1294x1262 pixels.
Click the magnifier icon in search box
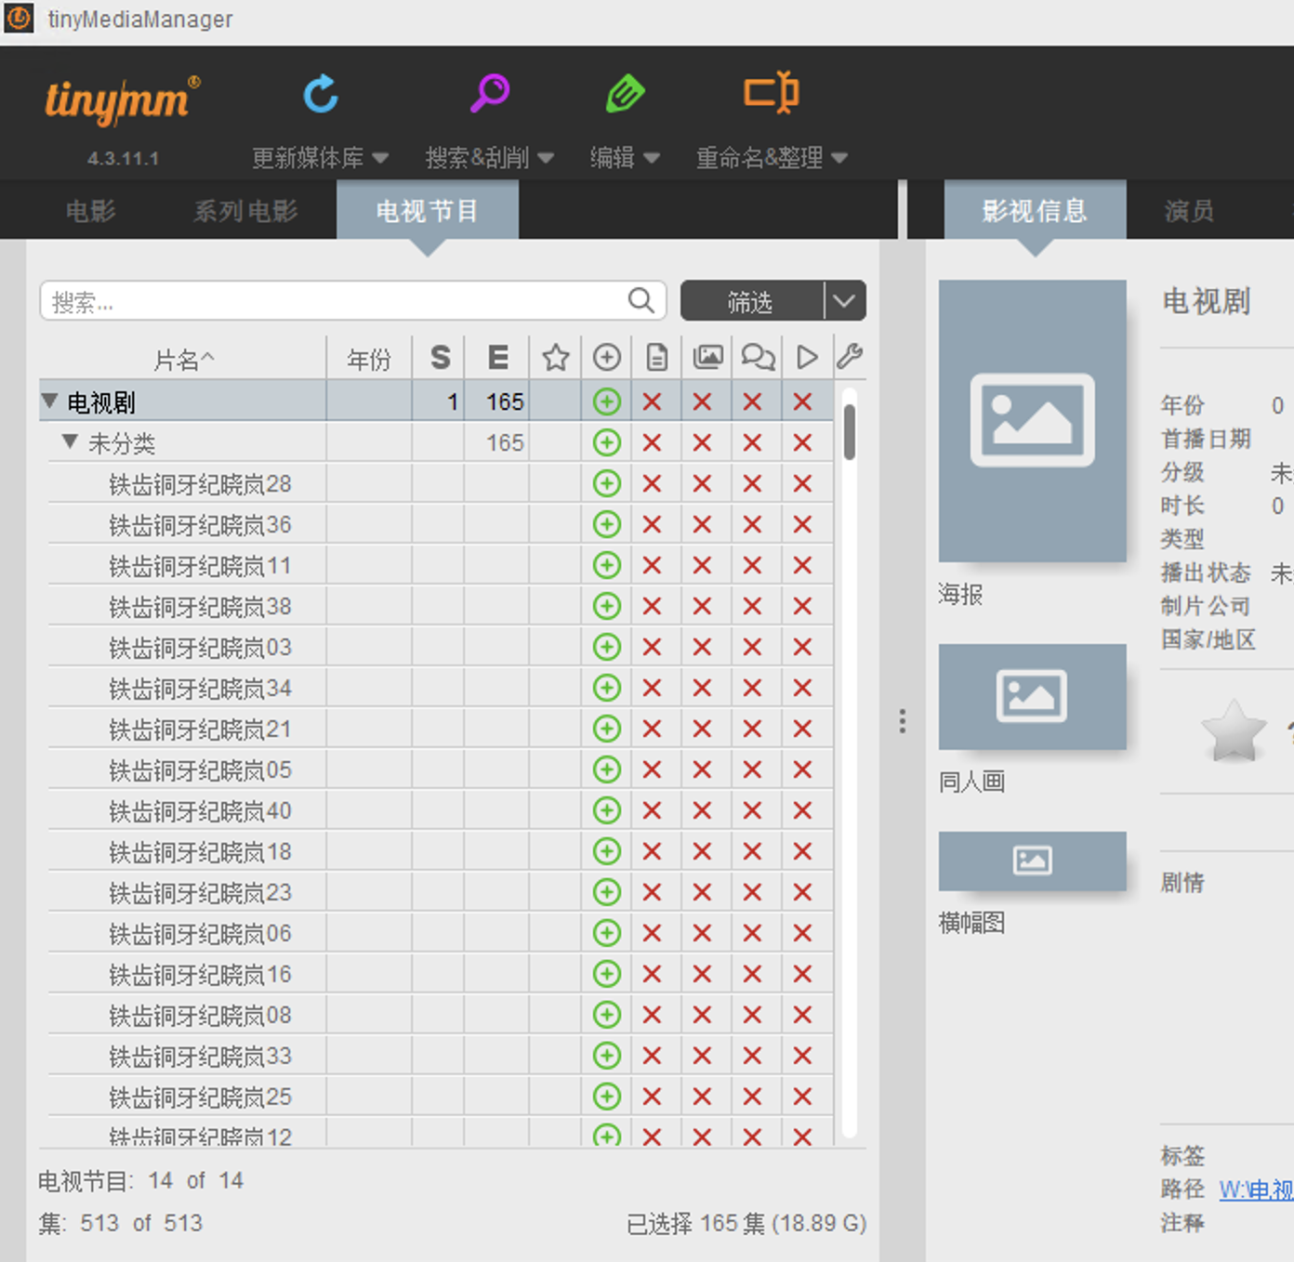pyautogui.click(x=640, y=301)
